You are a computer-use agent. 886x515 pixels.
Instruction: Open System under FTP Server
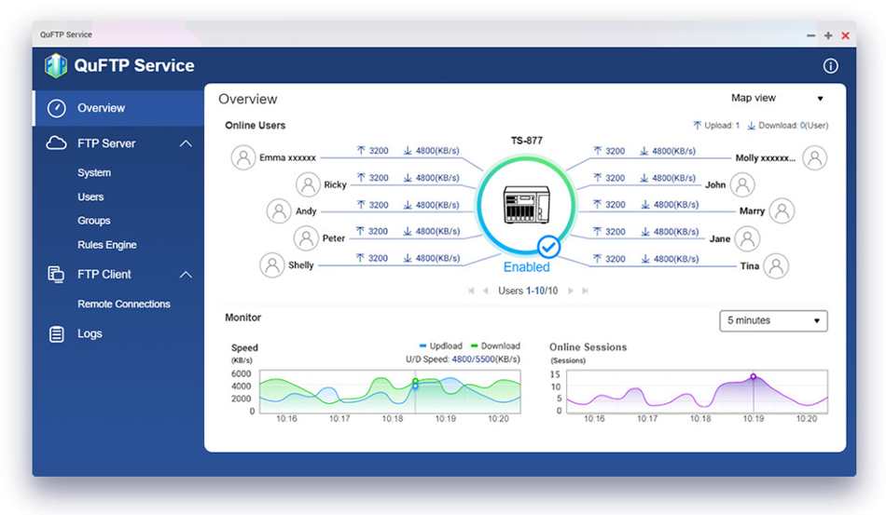(x=94, y=172)
